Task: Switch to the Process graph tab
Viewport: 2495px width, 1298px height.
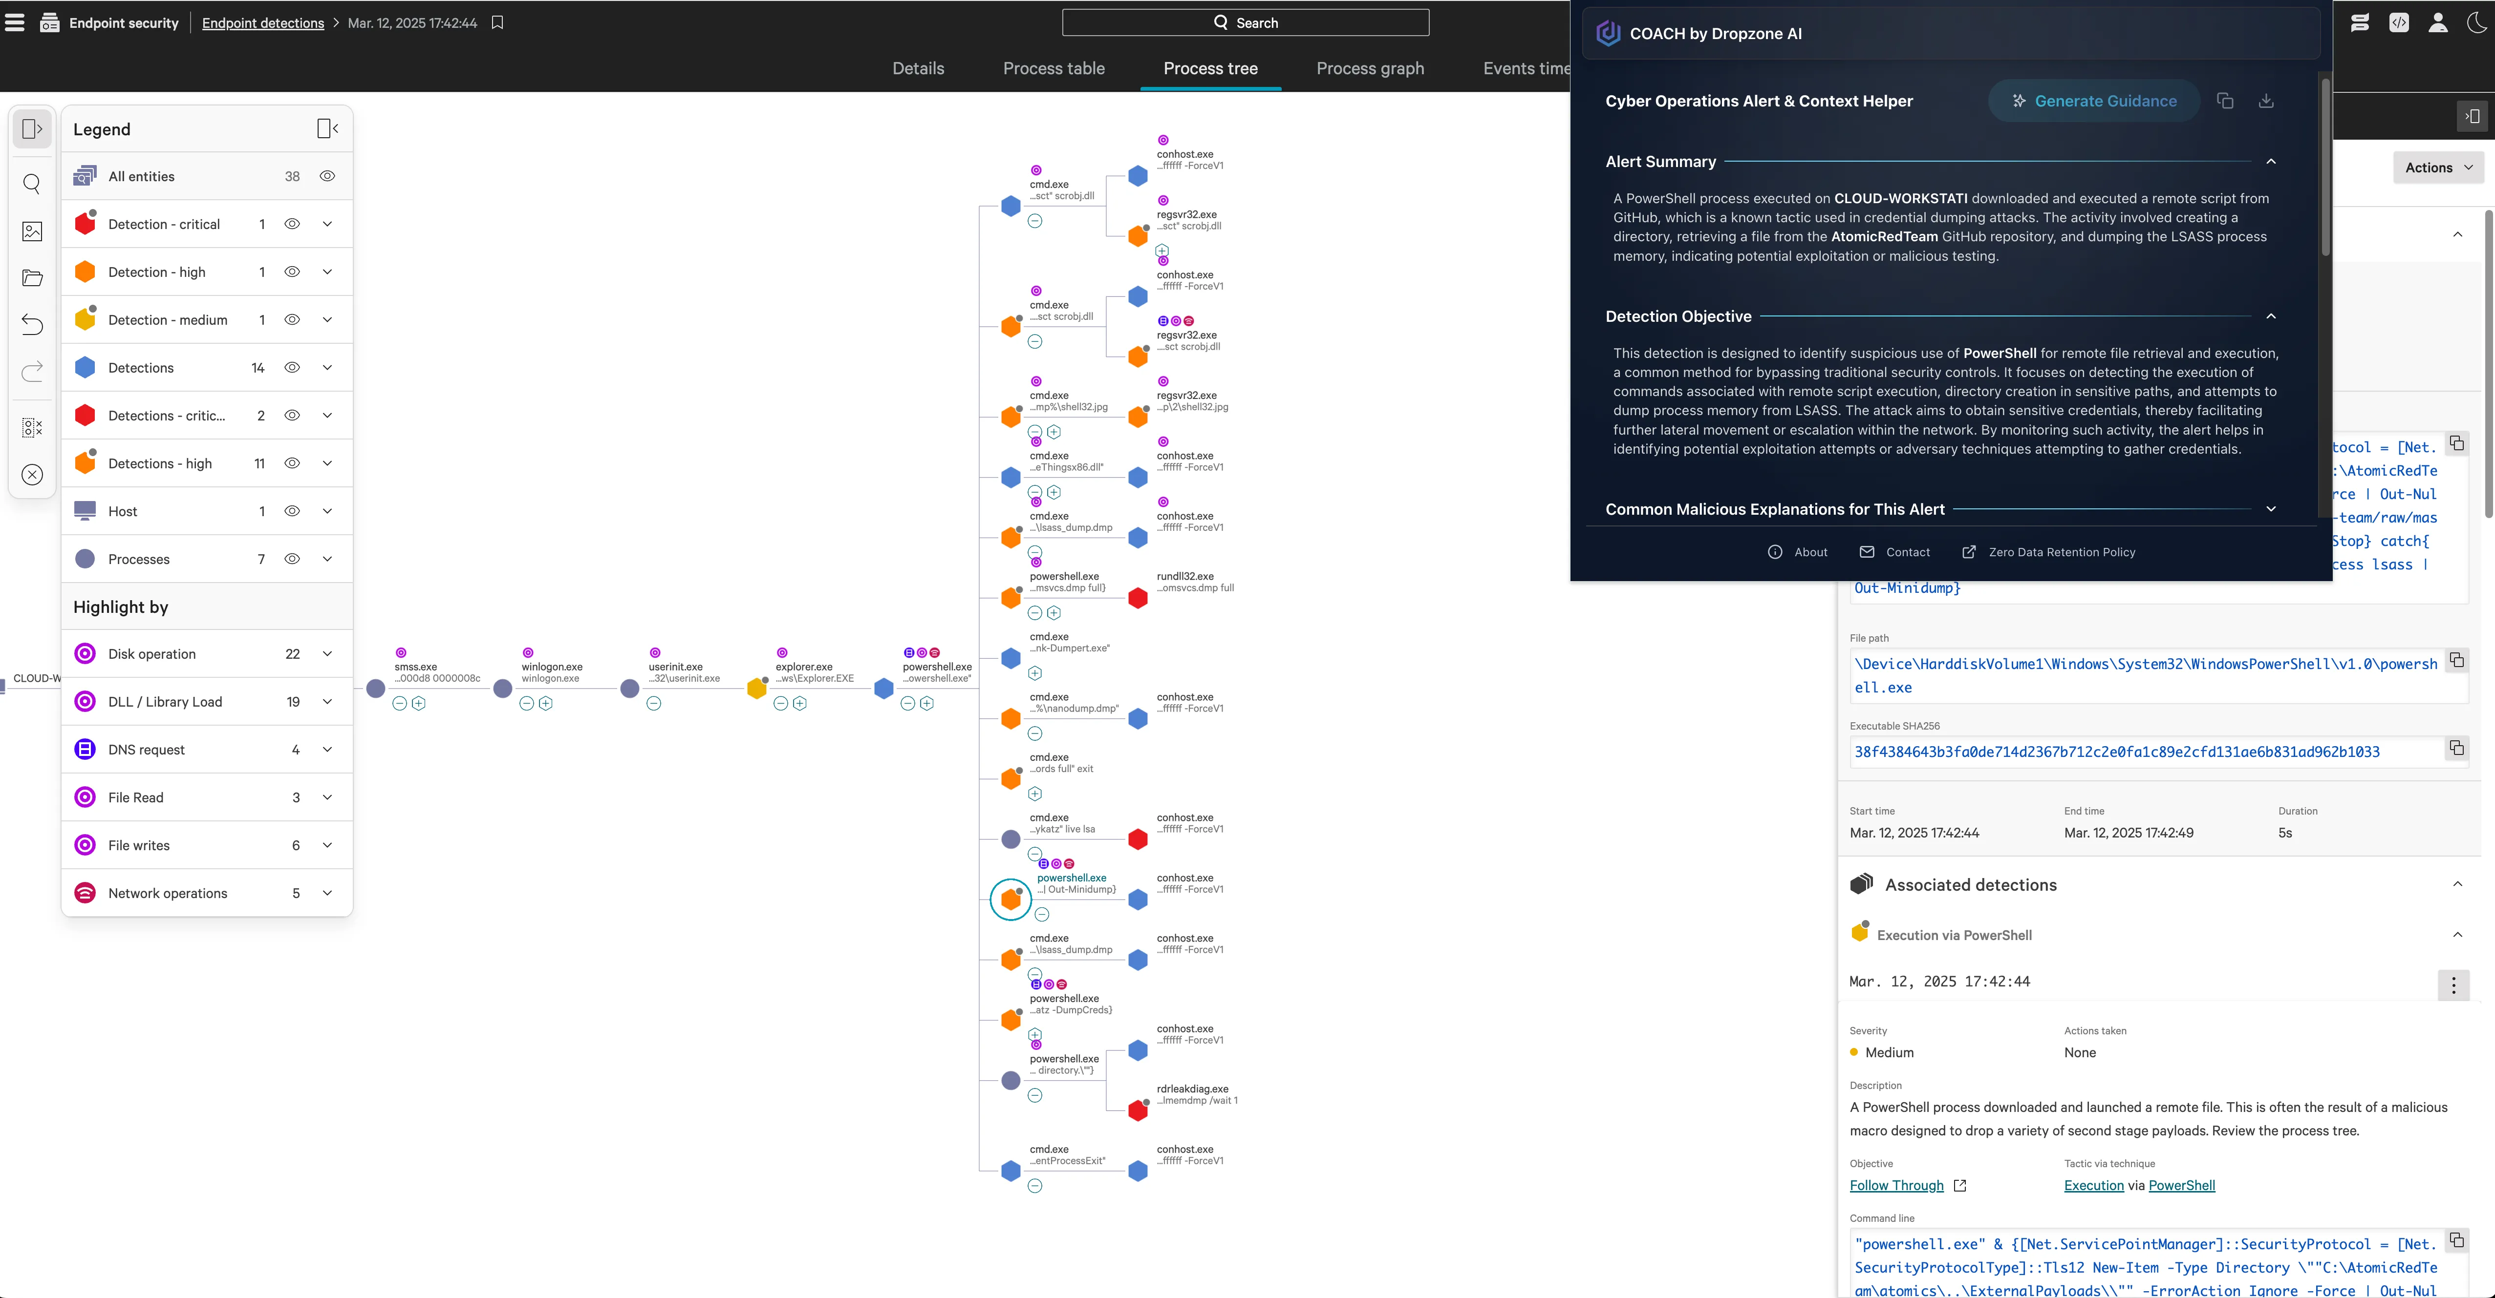Action: click(1370, 69)
